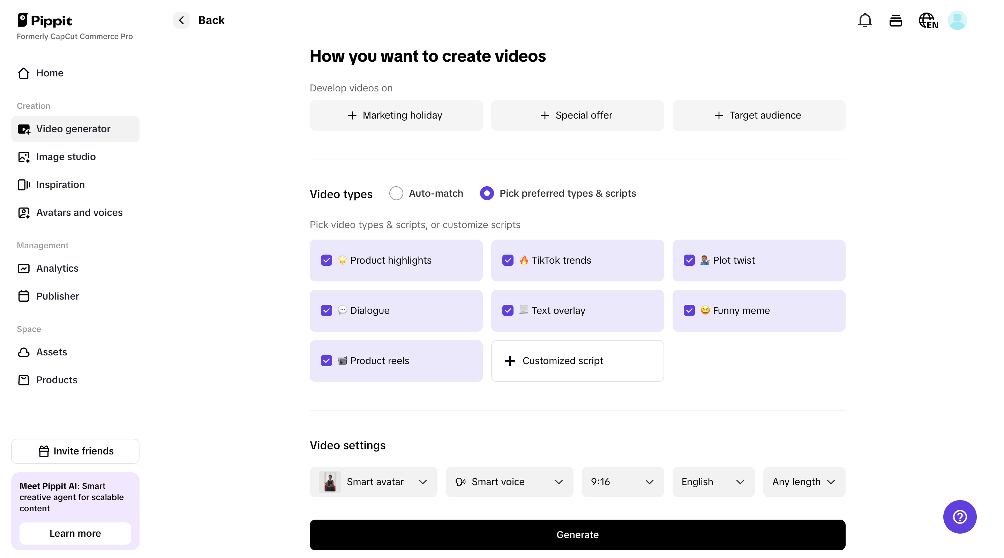Open the 9:16 aspect ratio dropdown
The width and height of the screenshot is (1004, 558).
622,482
